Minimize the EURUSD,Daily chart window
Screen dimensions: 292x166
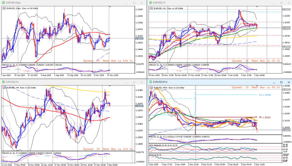point(126,3)
